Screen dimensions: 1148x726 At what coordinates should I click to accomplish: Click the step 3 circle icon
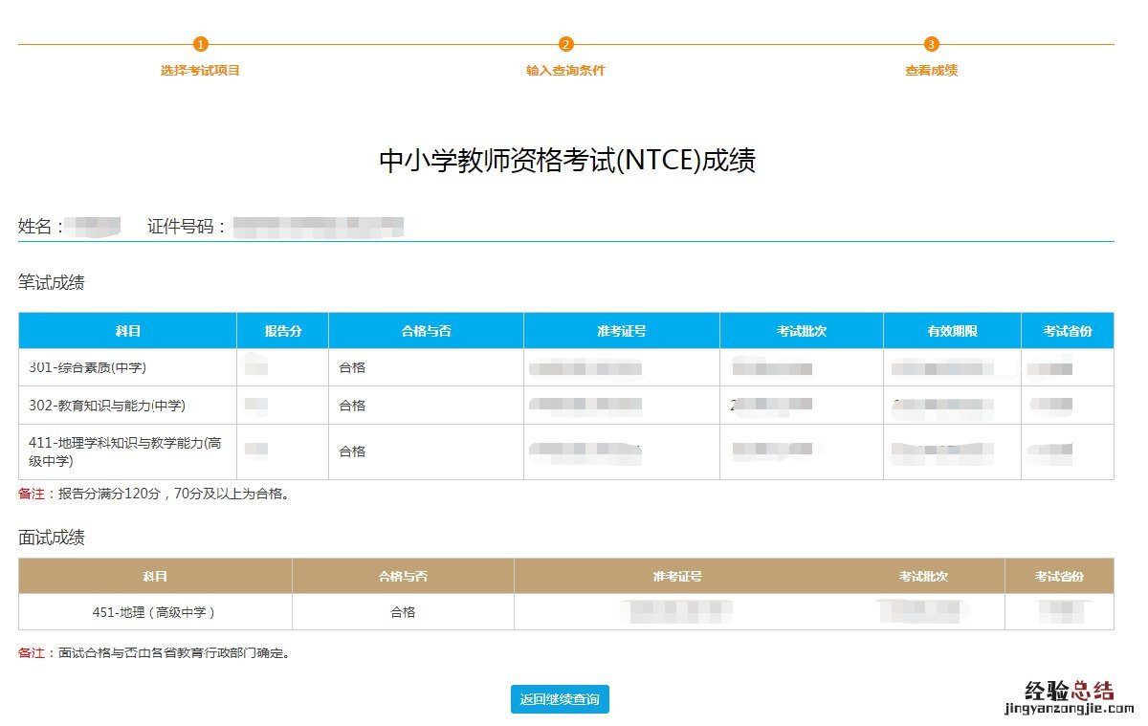[x=932, y=44]
